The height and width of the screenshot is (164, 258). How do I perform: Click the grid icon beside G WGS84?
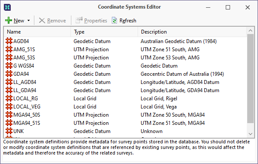[x=9, y=66]
